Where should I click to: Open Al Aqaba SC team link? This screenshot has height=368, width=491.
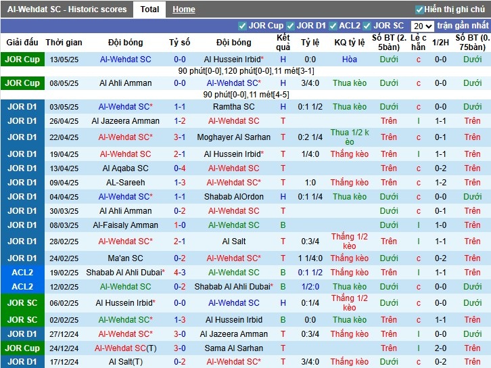coord(126,168)
